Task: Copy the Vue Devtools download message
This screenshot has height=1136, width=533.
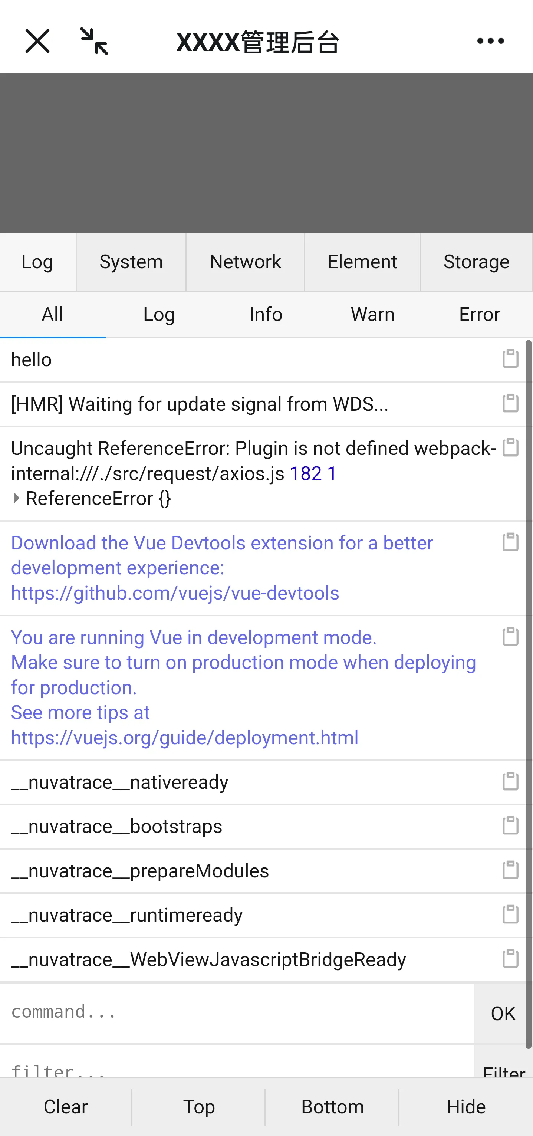Action: pos(510,542)
